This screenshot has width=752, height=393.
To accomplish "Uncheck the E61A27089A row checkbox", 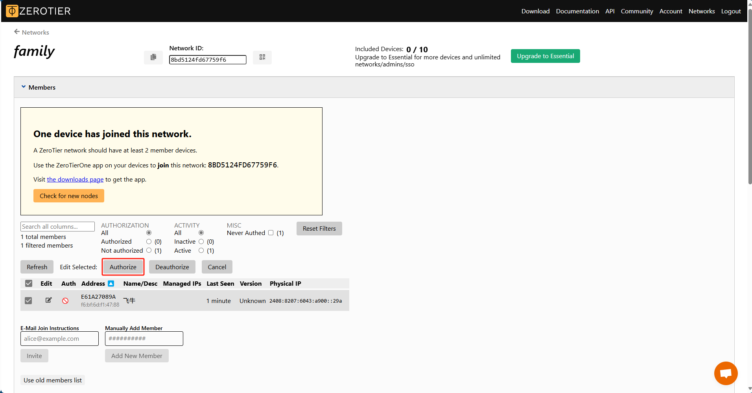I will 28,301.
